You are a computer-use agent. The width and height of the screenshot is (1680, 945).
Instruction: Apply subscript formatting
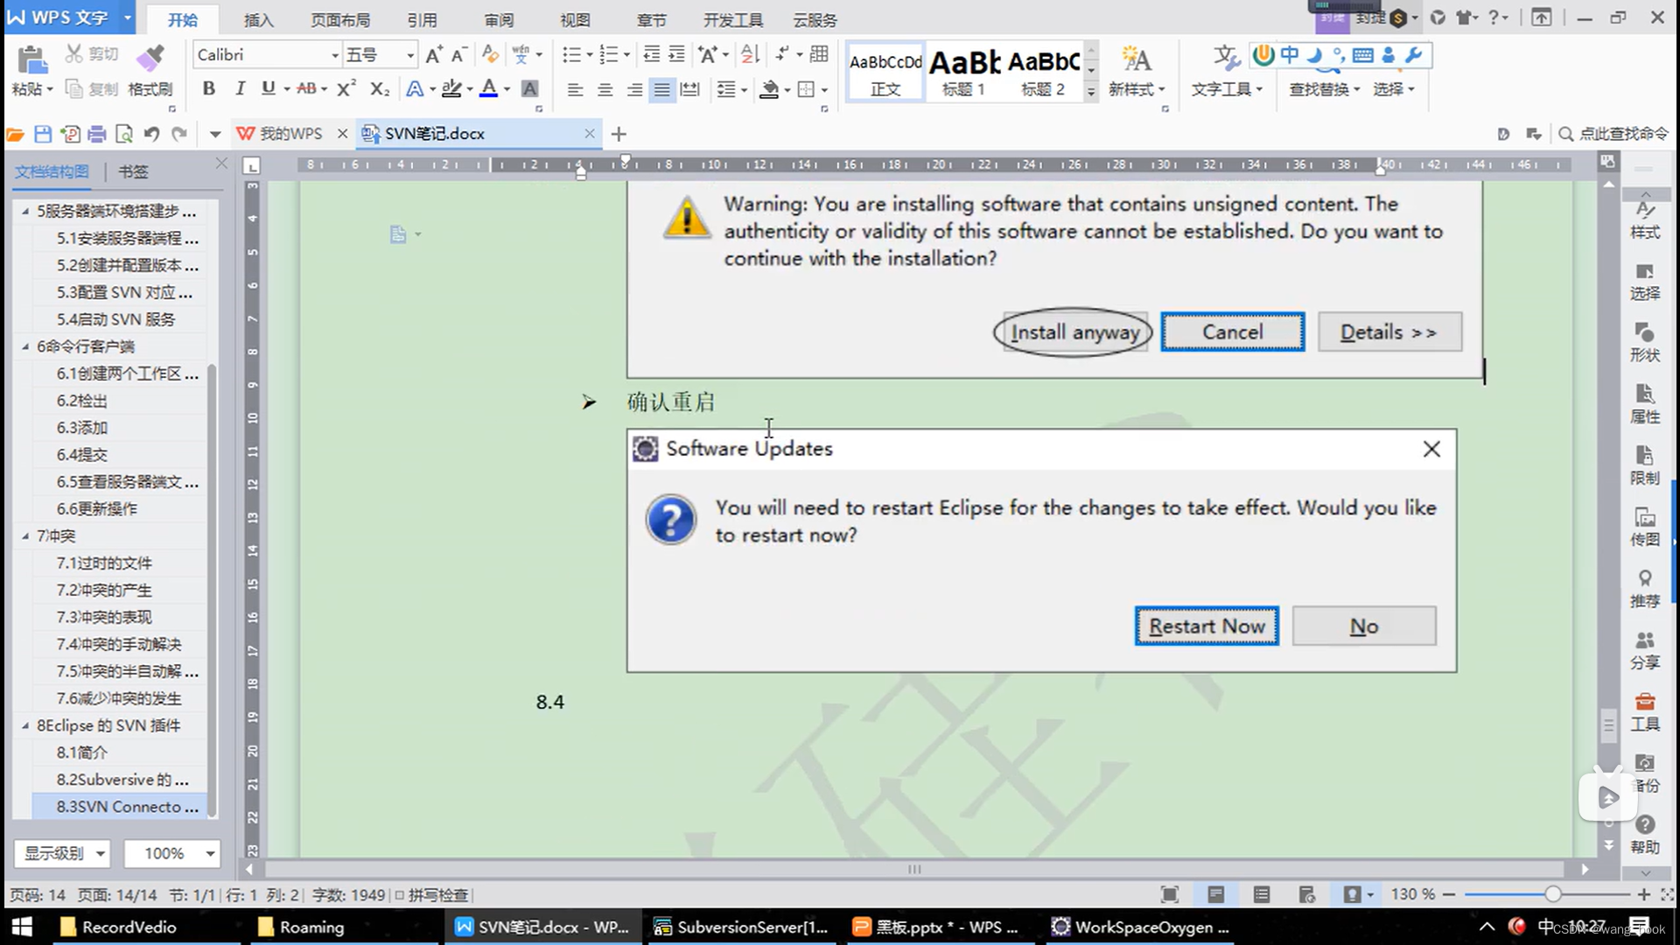pyautogui.click(x=379, y=88)
